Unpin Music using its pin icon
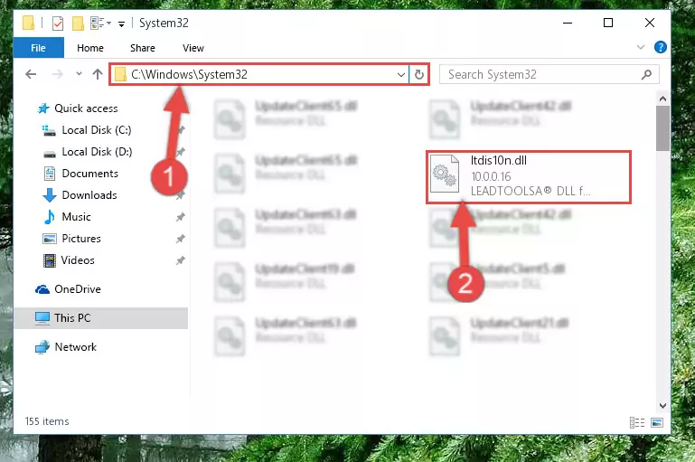 tap(180, 217)
